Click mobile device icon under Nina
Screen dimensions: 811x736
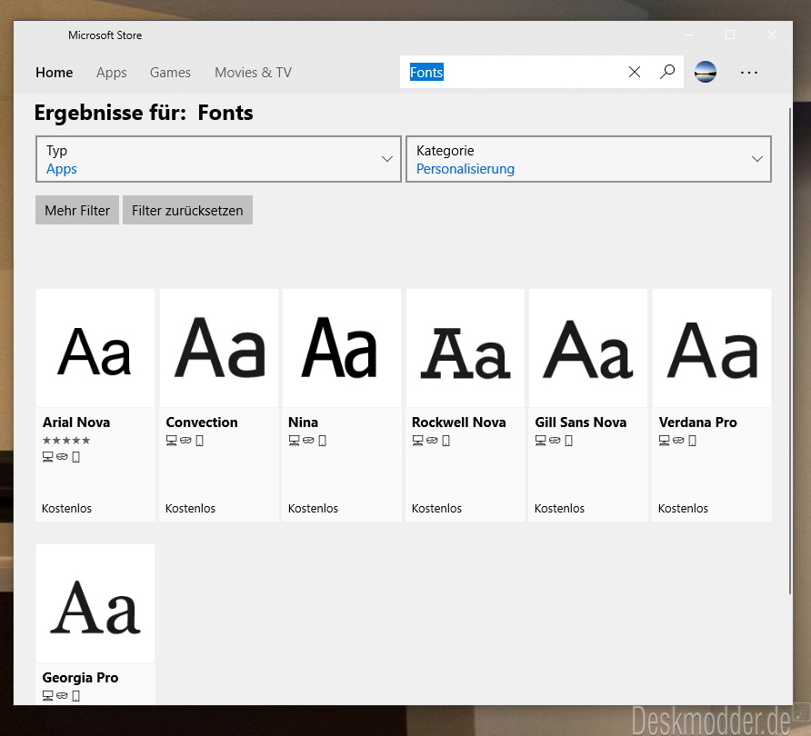pyautogui.click(x=322, y=441)
